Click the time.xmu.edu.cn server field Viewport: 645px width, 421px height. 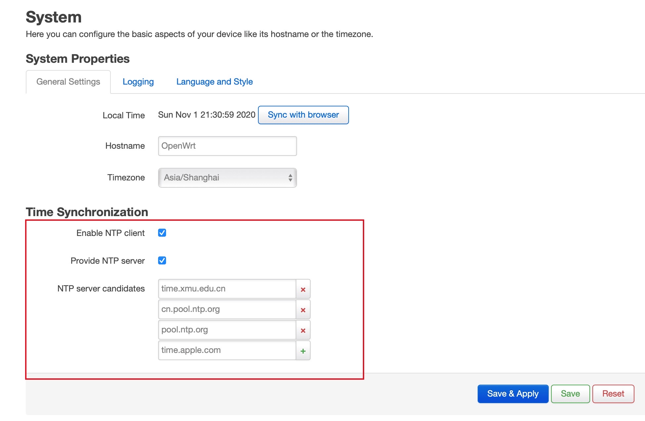coord(227,289)
